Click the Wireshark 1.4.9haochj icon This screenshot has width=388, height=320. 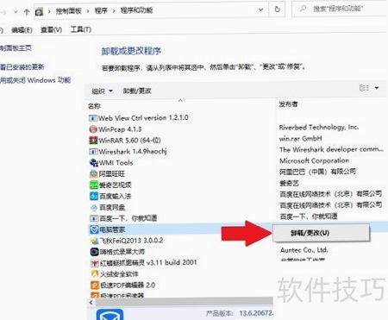click(x=93, y=152)
